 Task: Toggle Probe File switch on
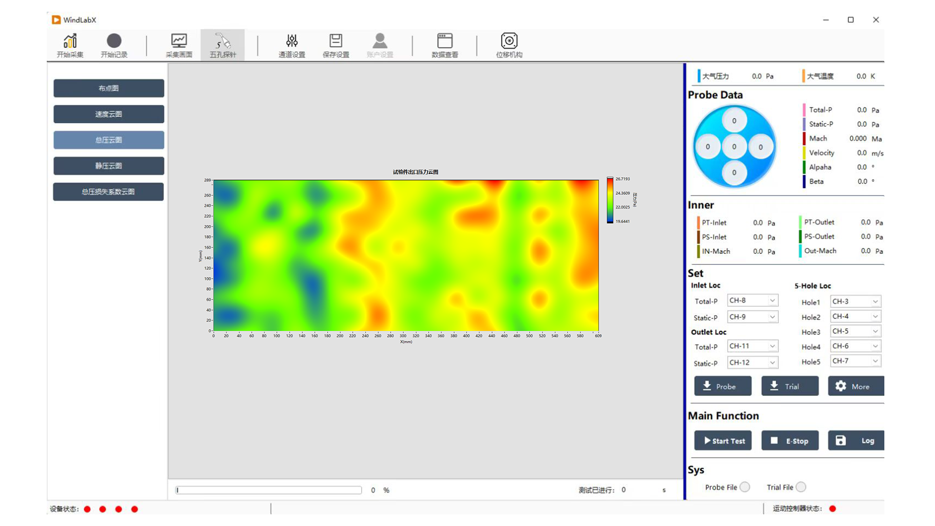tap(745, 487)
